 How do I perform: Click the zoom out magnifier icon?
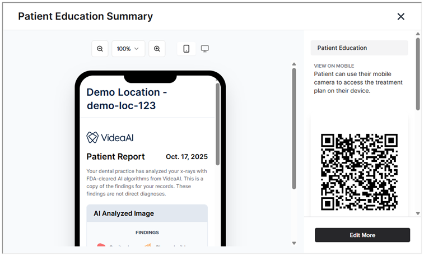pos(100,49)
